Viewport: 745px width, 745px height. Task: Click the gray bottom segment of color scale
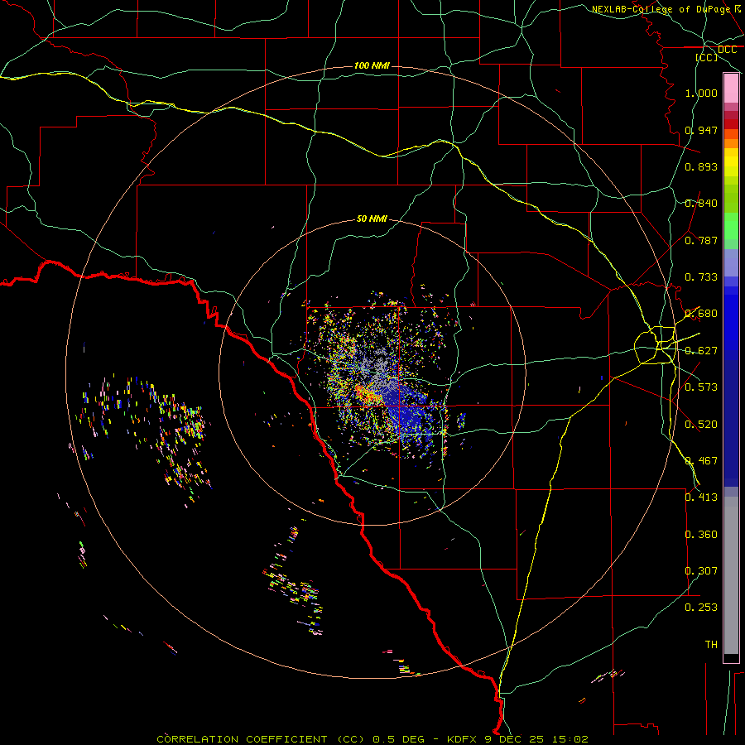[x=731, y=575]
